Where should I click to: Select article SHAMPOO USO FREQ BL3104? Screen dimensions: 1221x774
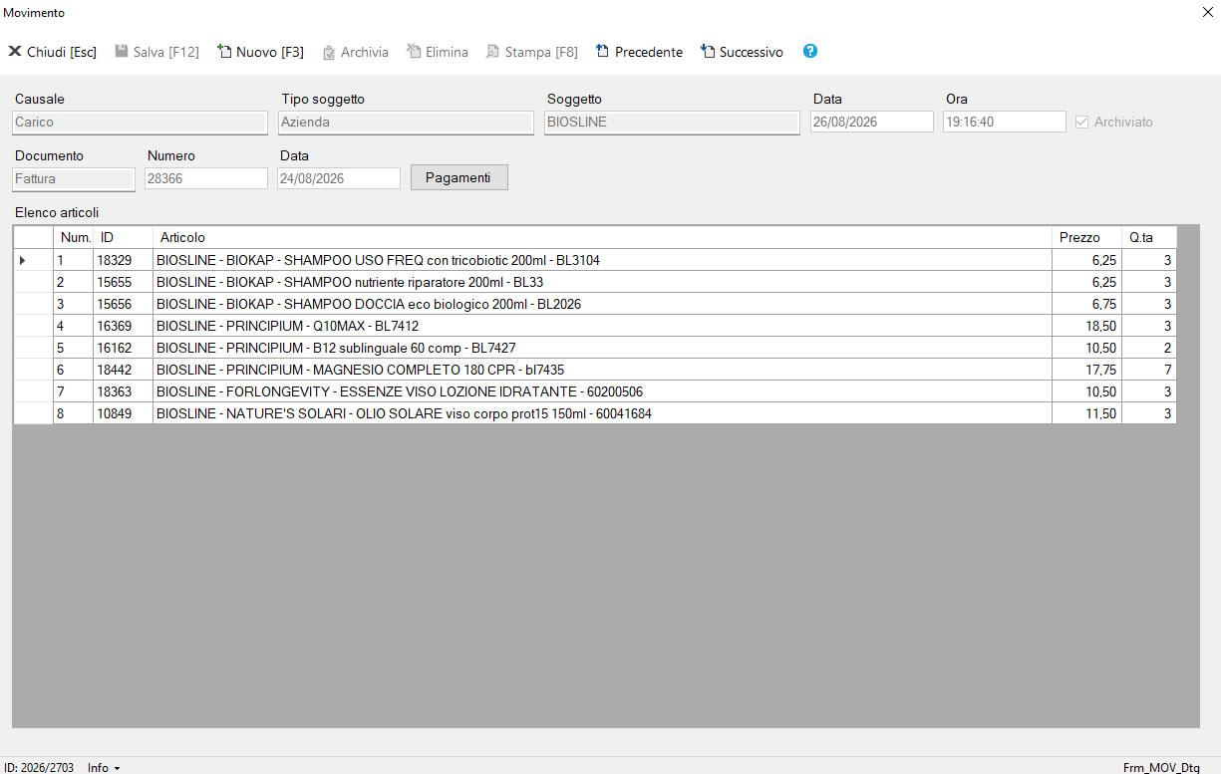[x=603, y=260]
